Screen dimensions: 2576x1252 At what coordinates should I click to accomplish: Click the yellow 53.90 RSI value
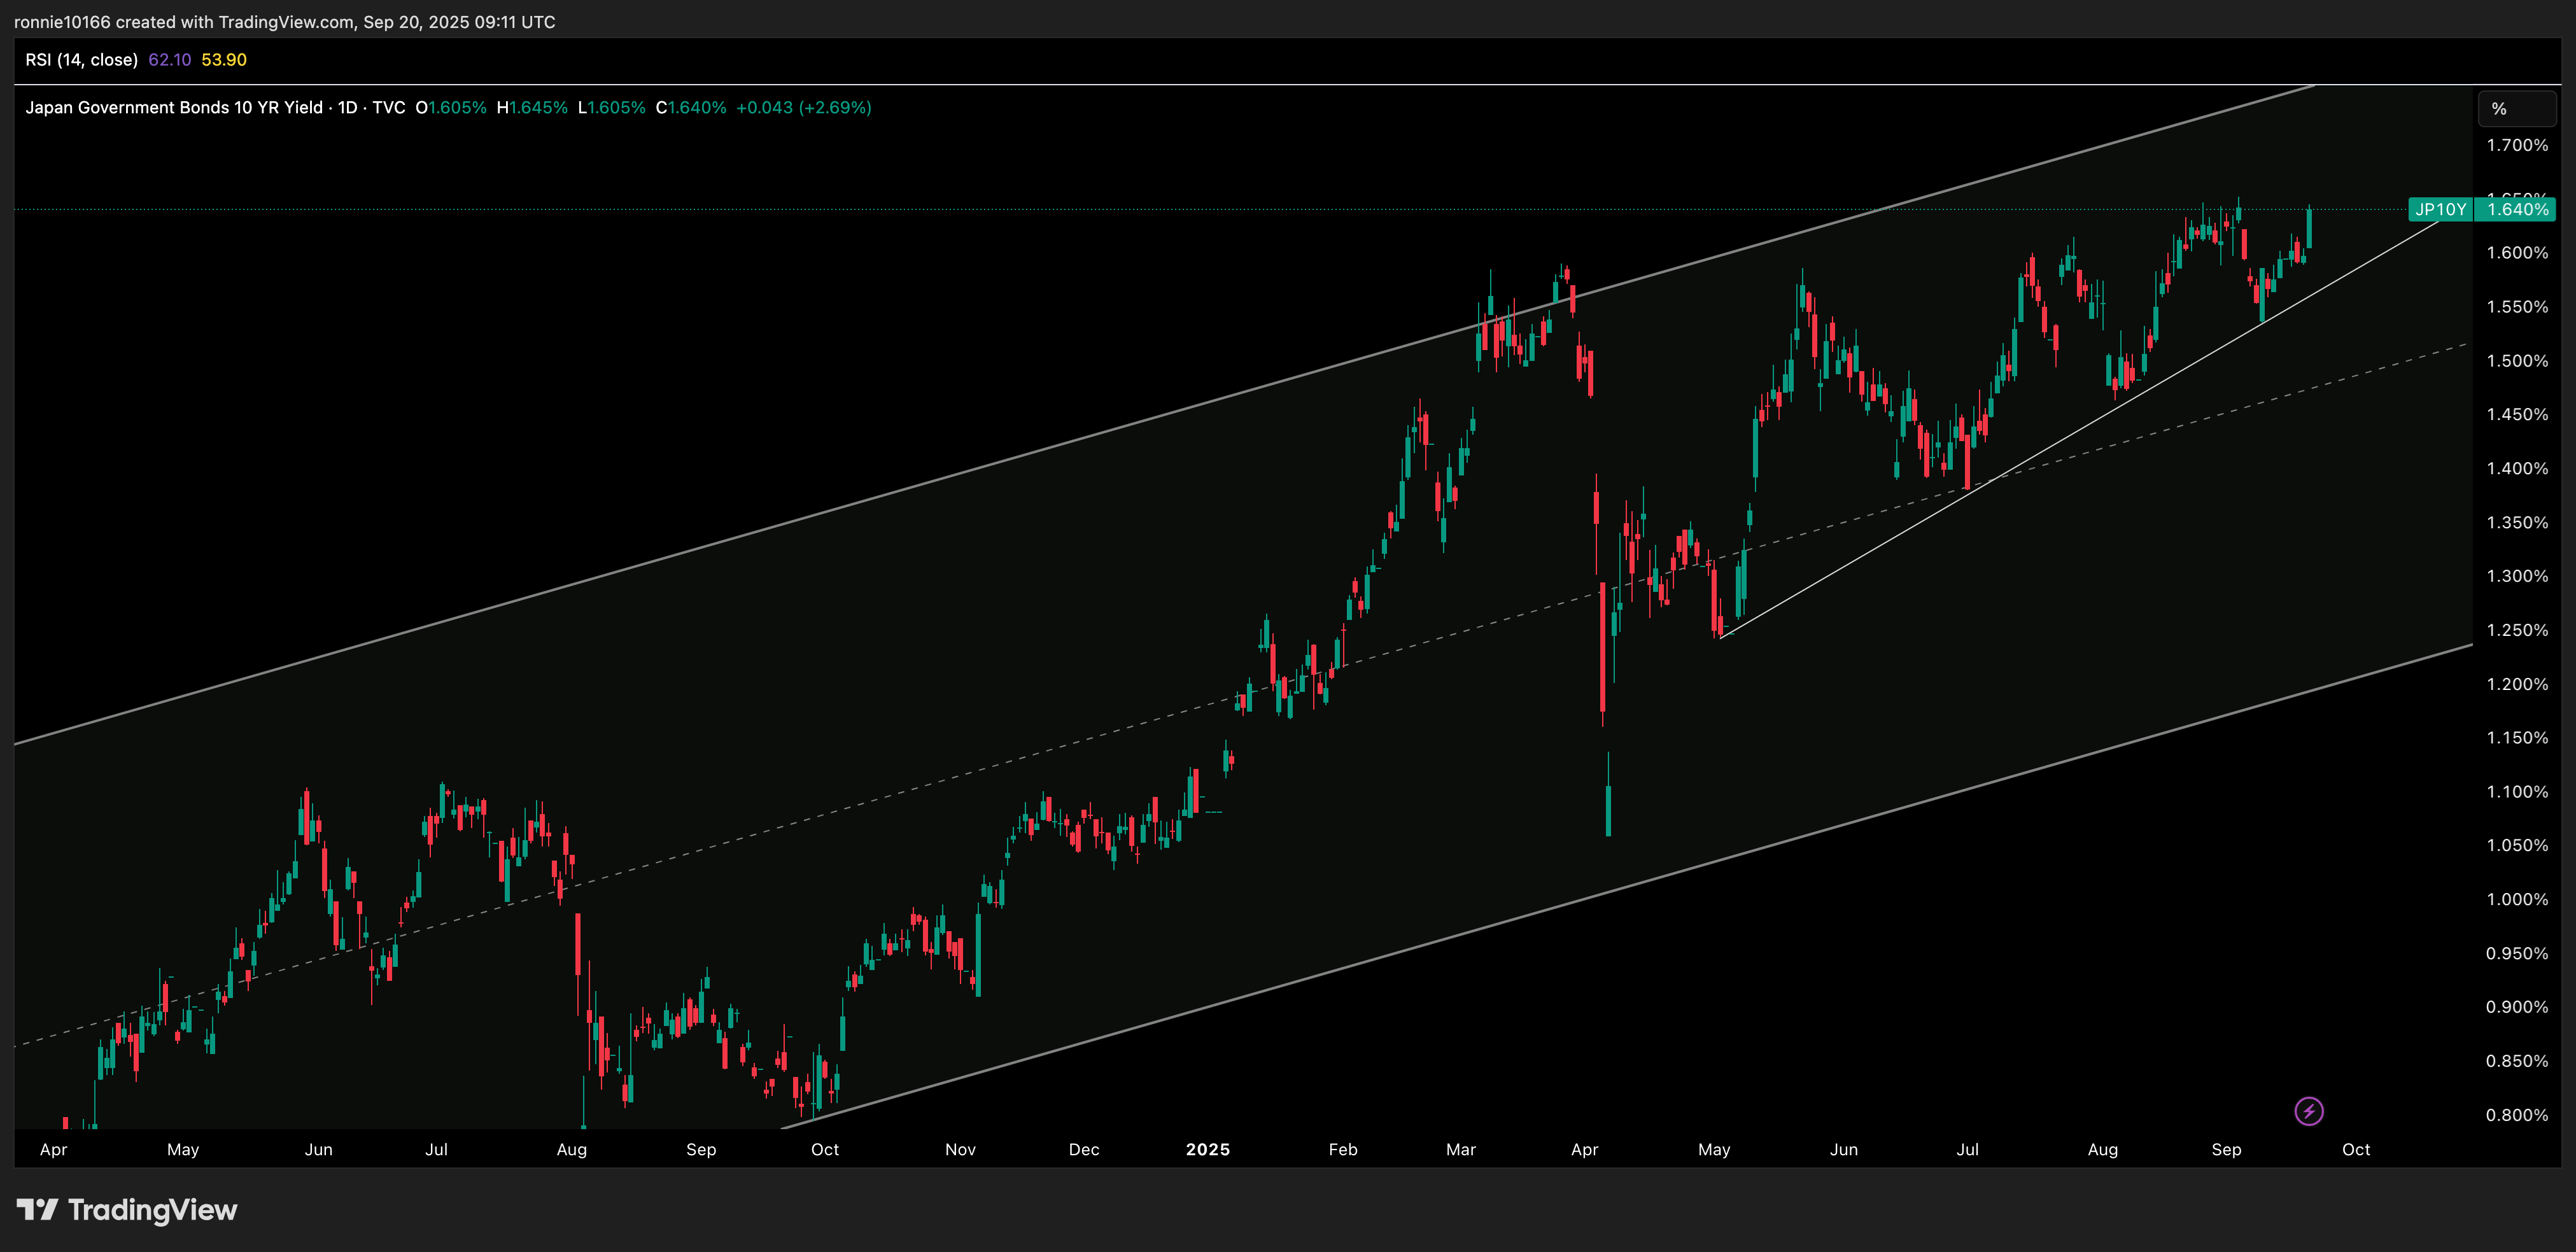coord(223,60)
